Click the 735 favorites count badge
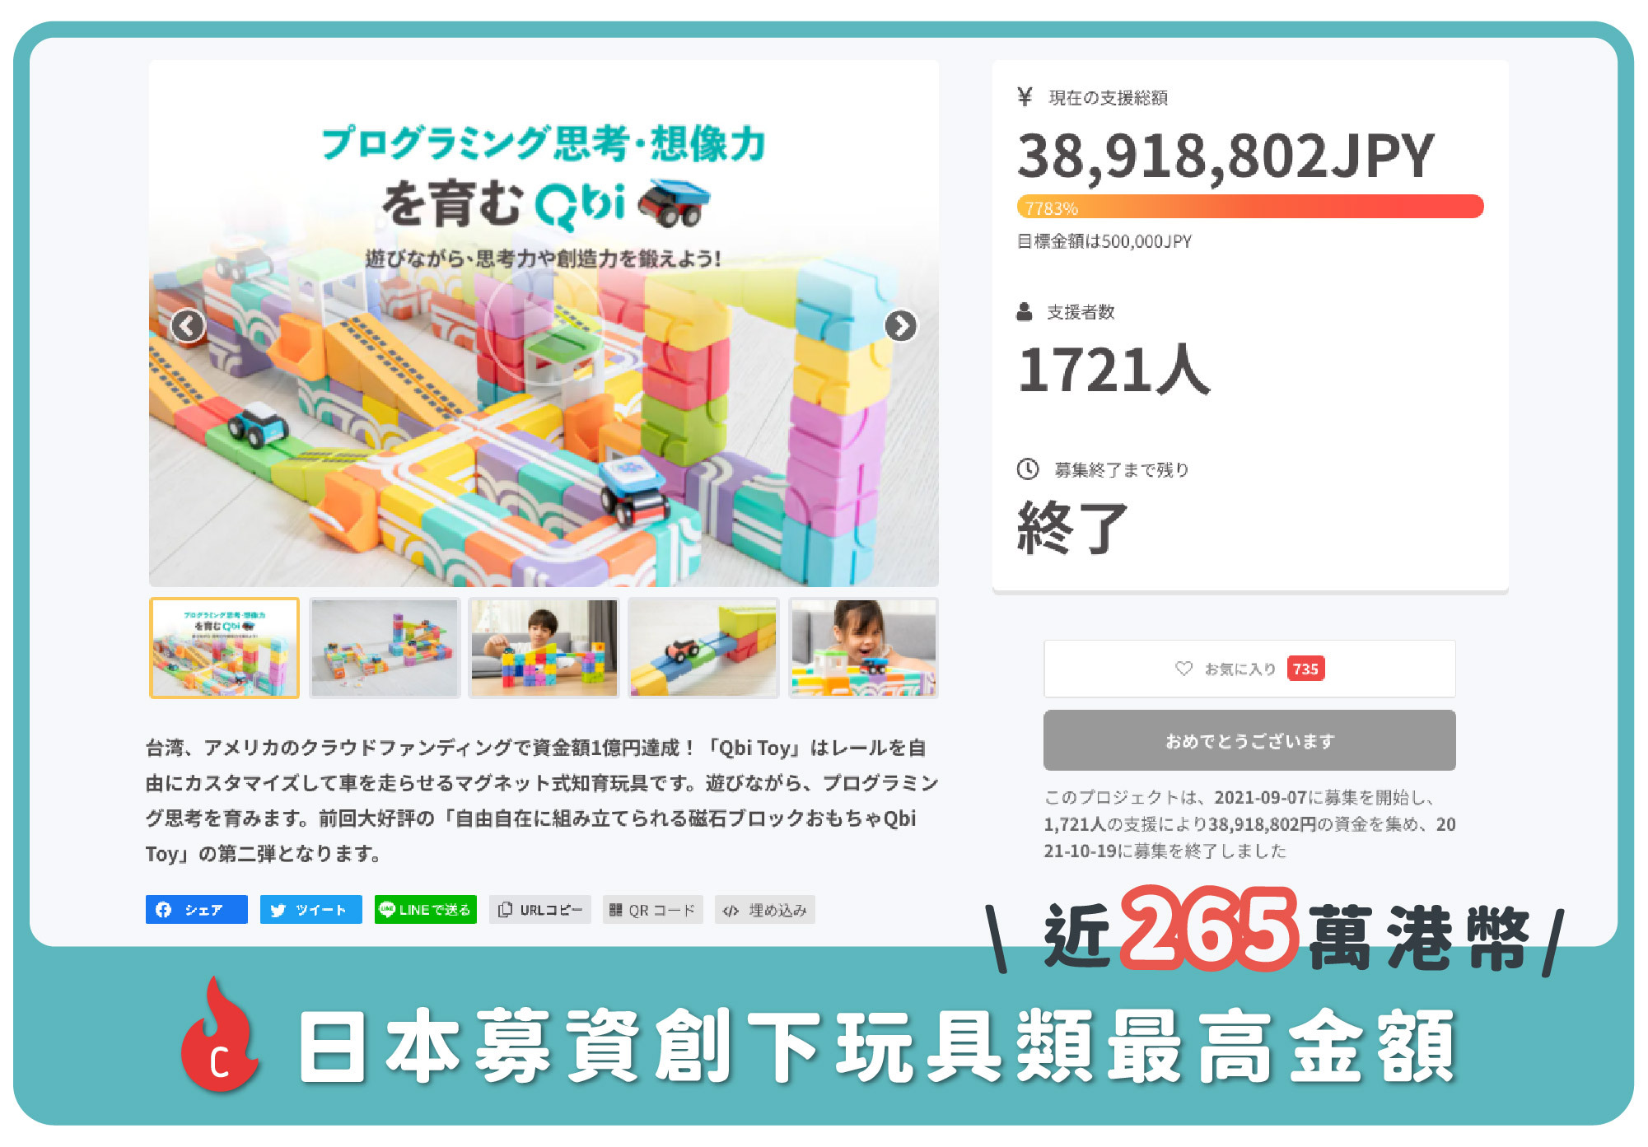Screen dimensions: 1648x1147 1305,669
